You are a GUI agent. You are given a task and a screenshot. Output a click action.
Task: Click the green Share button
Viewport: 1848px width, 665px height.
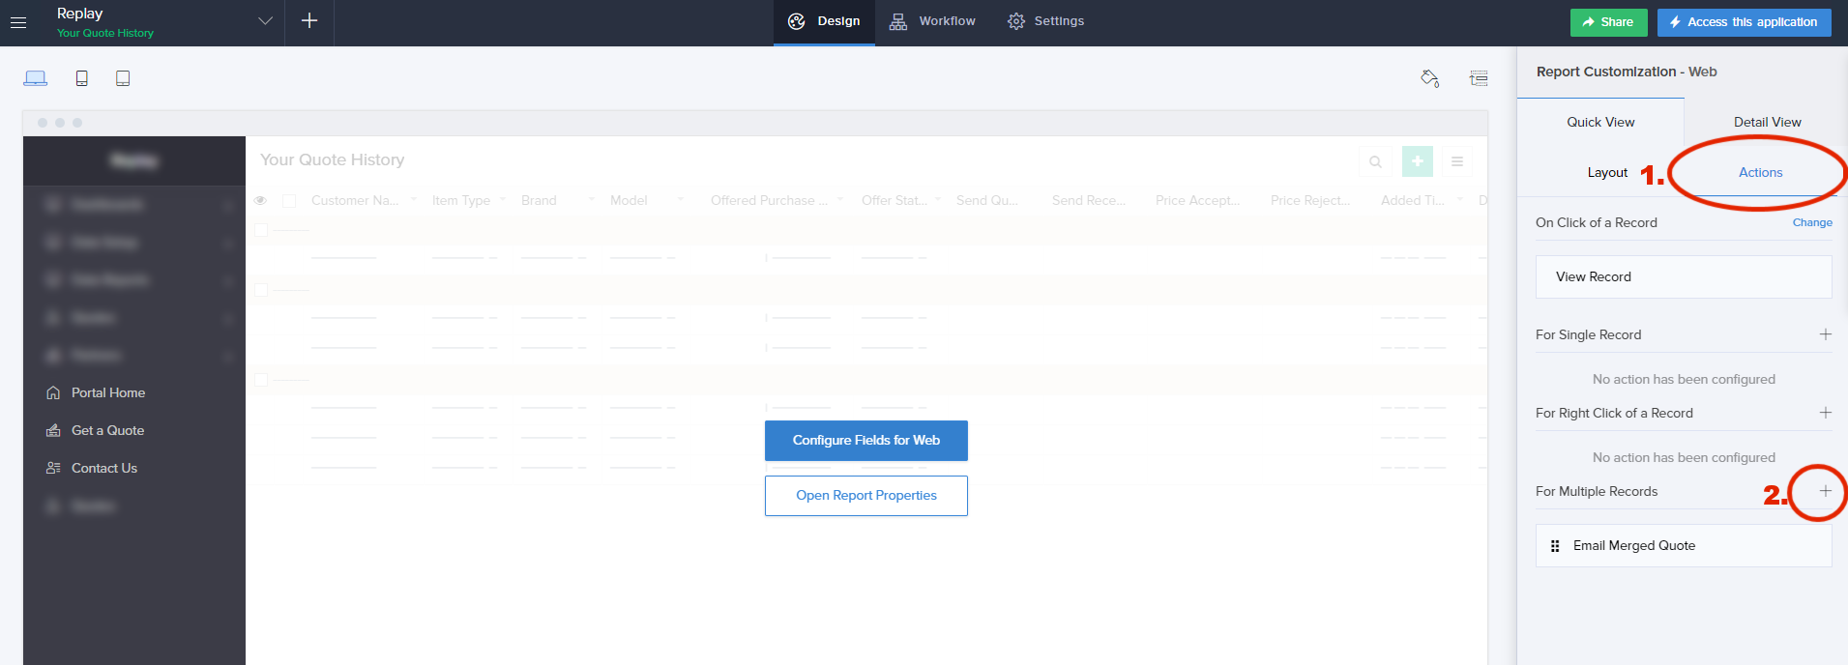tap(1608, 22)
